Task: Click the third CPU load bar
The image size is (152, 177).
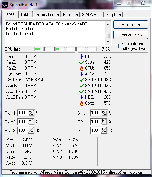Action: click(60, 49)
